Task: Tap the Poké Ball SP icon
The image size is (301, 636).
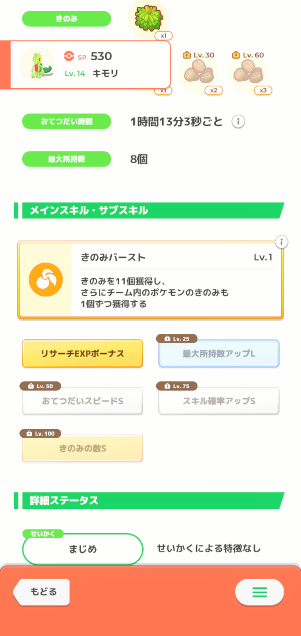Action: (69, 56)
